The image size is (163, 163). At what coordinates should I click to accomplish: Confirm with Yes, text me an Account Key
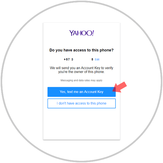coord(81,92)
